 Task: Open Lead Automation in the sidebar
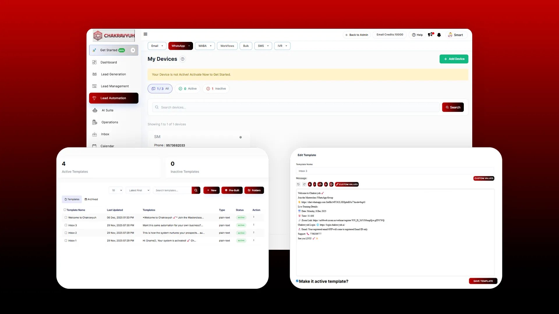click(x=114, y=98)
